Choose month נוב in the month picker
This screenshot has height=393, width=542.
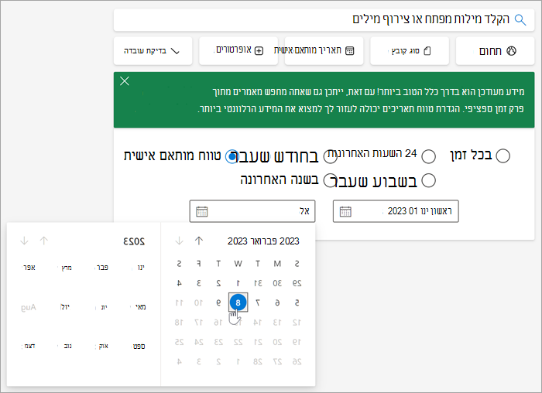pos(67,346)
